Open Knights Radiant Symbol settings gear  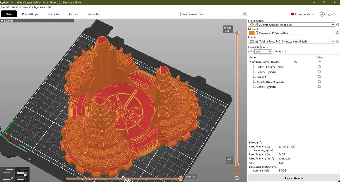click(319, 82)
